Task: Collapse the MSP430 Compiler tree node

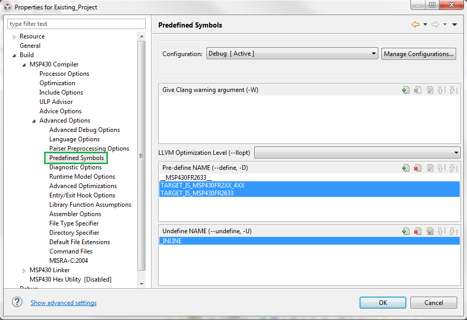Action: 24,64
